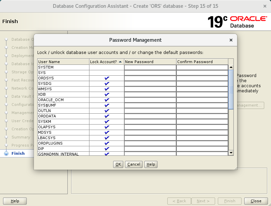Screen dimensions: 271x206
Task: Toggle Lock Account cell for SYSTEM
Action: click(107, 67)
